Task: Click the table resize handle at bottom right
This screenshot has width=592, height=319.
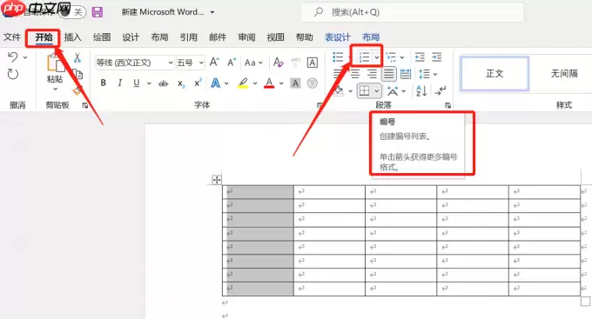Action: (585, 302)
